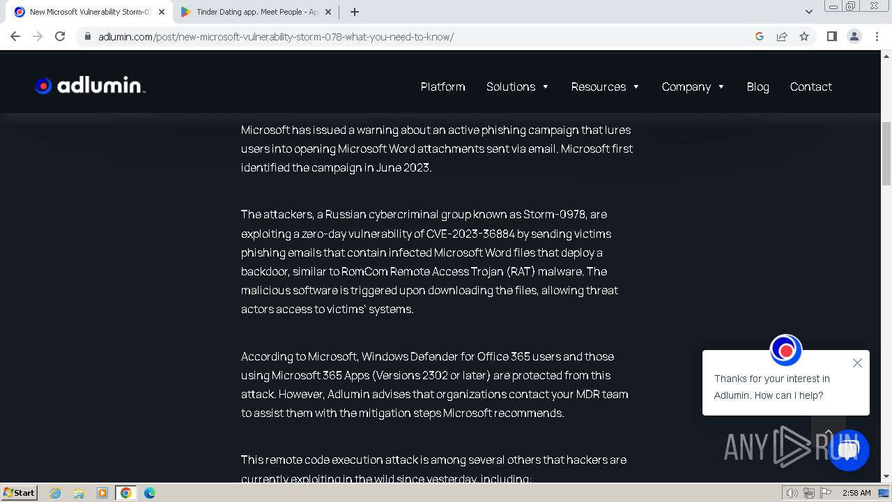Screen dimensions: 892x502
Task: Close the Tinder Dating app tab
Action: pyautogui.click(x=329, y=12)
